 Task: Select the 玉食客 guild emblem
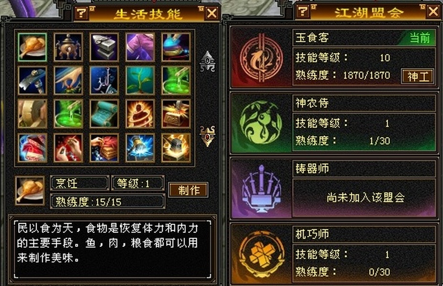click(x=261, y=59)
